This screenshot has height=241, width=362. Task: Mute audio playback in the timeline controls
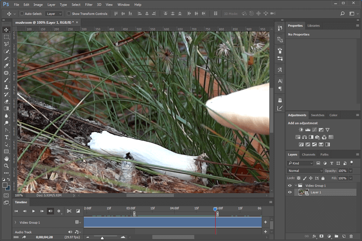(50, 211)
